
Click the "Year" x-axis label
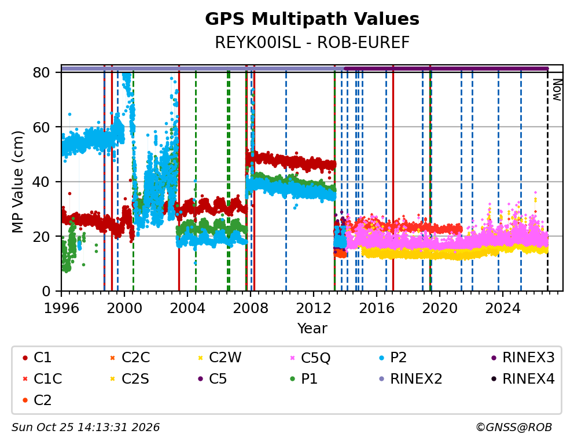(312, 328)
